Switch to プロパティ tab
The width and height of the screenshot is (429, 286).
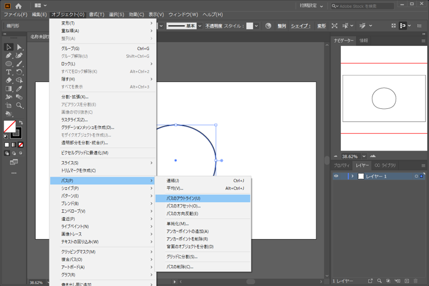(x=341, y=165)
